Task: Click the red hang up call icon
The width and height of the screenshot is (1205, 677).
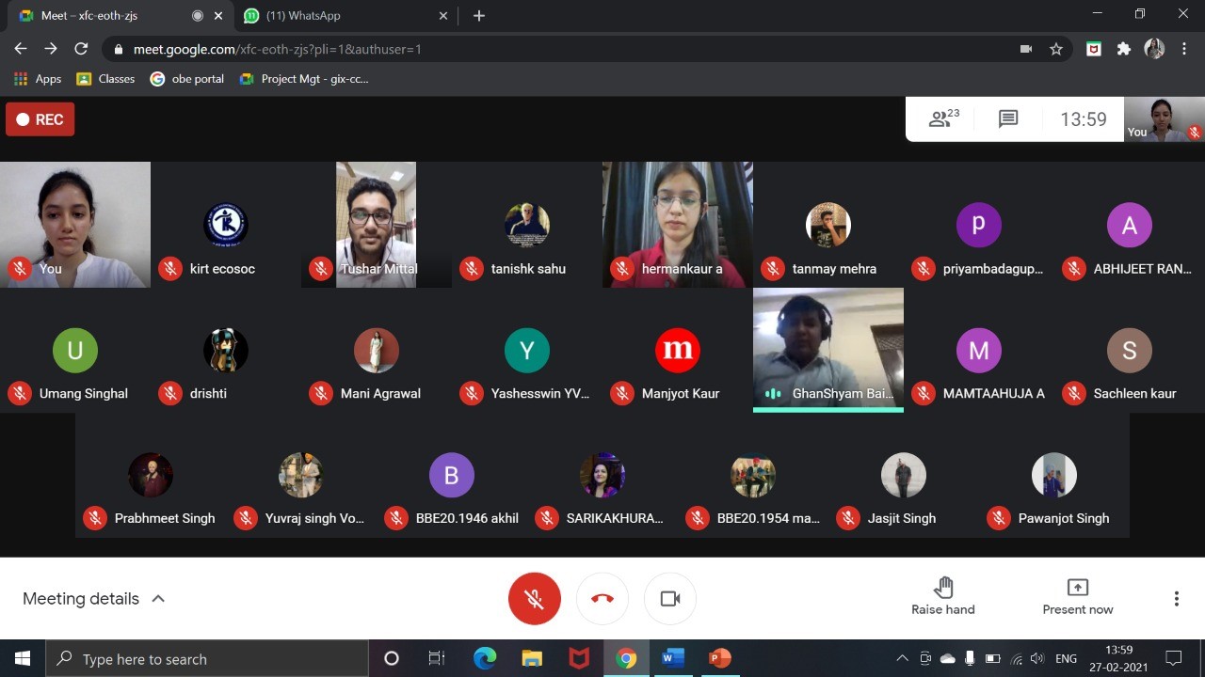Action: (x=602, y=599)
